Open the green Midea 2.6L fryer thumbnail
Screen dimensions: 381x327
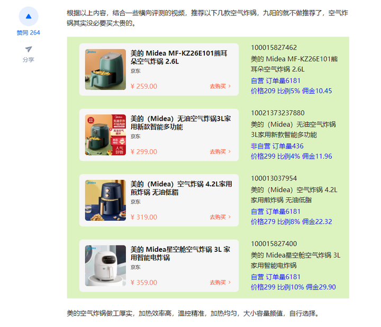coord(105,69)
